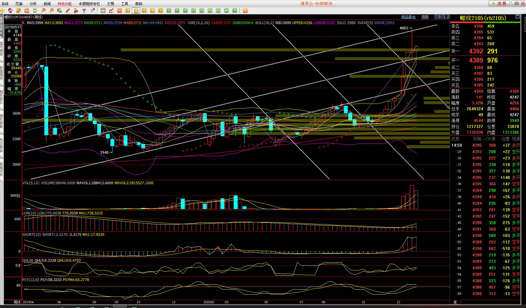
Task: Select the 4hr chart period
Action: click(226, 11)
